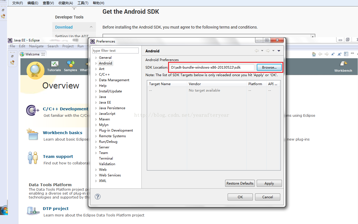
Task: Open the 工具(T) browser menu
Action: point(83,3)
